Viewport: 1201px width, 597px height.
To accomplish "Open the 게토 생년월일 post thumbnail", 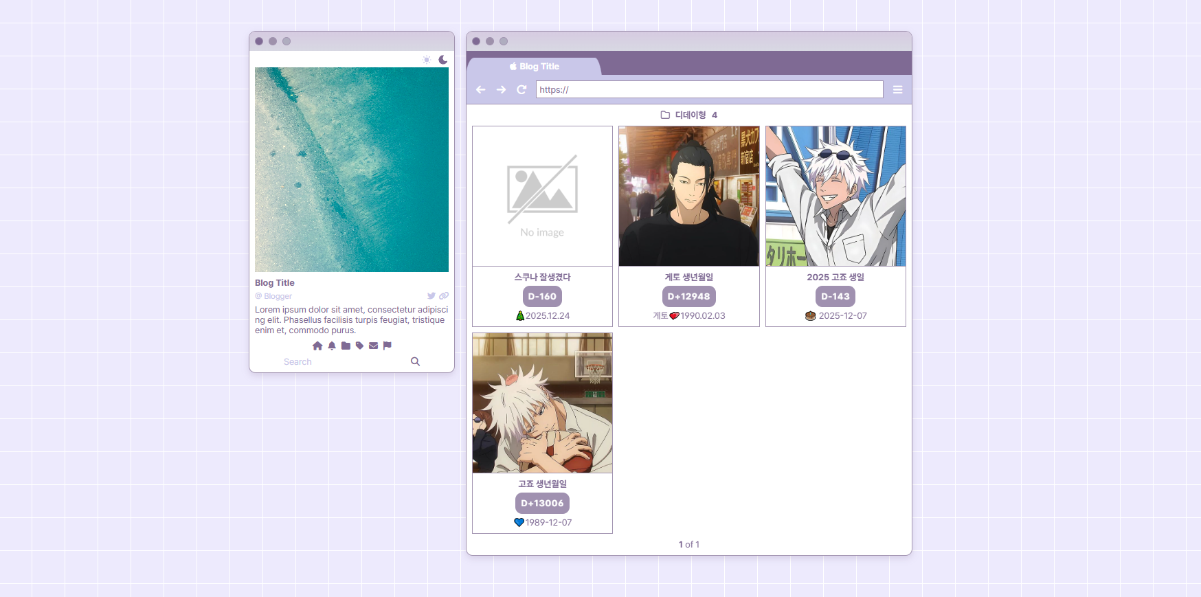I will pos(689,196).
